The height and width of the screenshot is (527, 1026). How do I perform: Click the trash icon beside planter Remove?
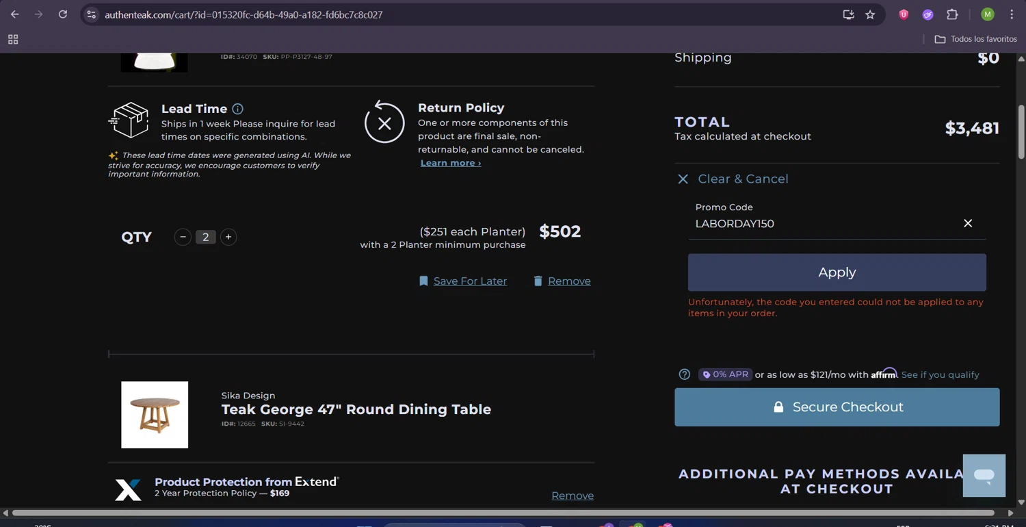[x=538, y=281]
